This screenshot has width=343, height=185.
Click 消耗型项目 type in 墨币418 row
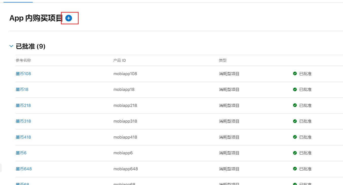[229, 137]
